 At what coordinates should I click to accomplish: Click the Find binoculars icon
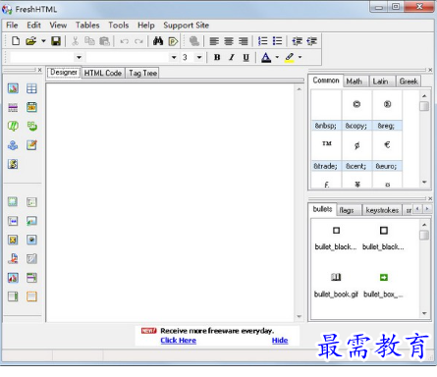pyautogui.click(x=158, y=41)
